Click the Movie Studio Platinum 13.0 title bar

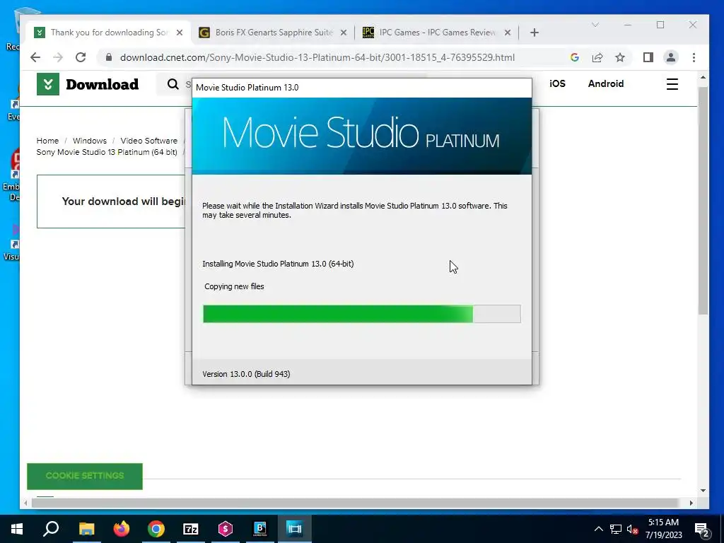(361, 88)
